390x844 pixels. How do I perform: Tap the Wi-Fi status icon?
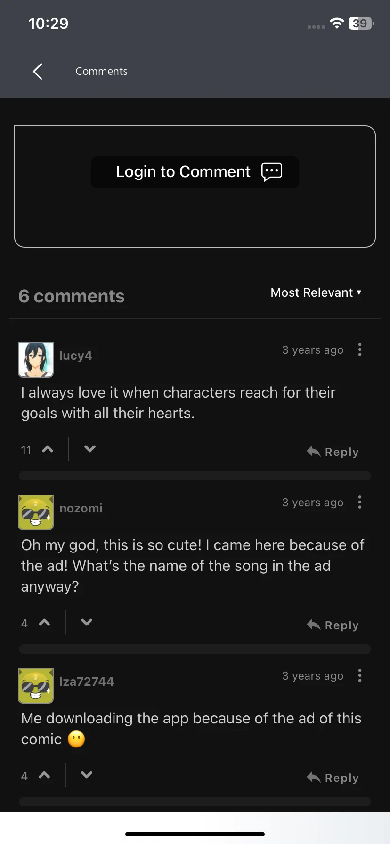click(337, 23)
